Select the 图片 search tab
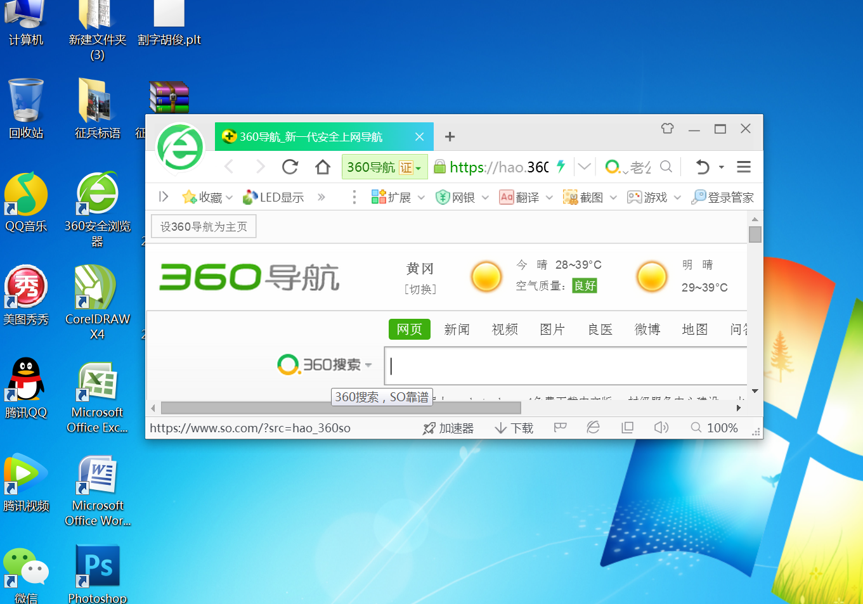This screenshot has height=604, width=863. click(552, 329)
